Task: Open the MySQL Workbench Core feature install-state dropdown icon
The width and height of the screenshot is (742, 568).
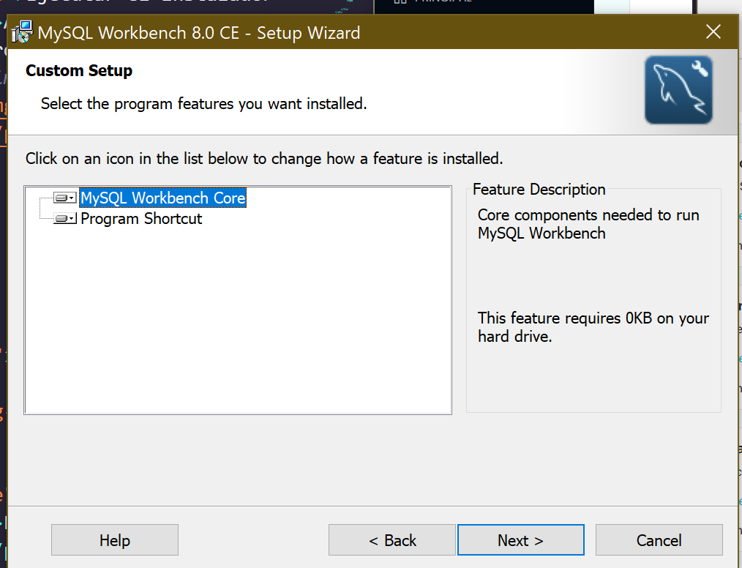Action: coord(65,198)
